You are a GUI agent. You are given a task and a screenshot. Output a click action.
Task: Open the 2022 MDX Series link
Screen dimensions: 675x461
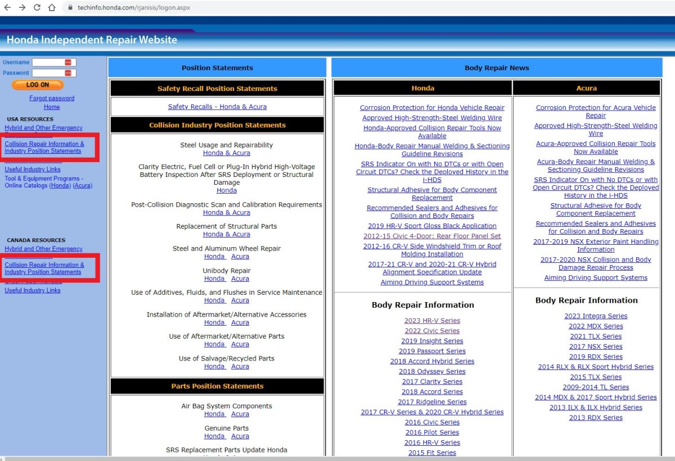pyautogui.click(x=596, y=326)
